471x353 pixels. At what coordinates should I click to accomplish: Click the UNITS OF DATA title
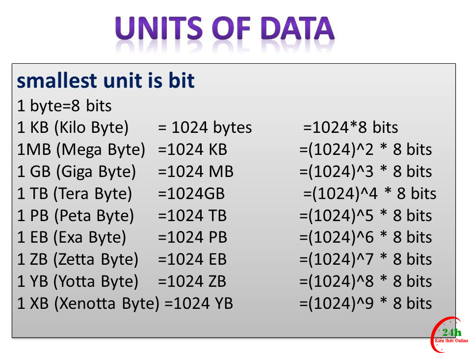coord(225,28)
